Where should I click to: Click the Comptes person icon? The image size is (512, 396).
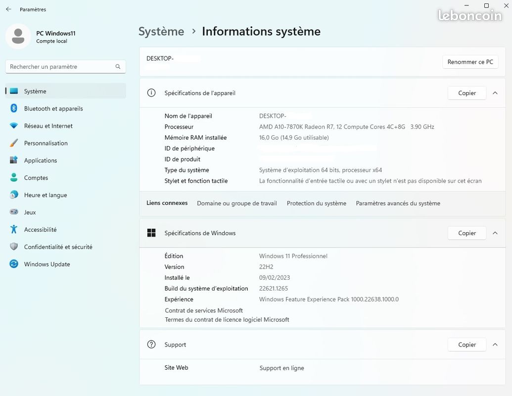click(14, 177)
